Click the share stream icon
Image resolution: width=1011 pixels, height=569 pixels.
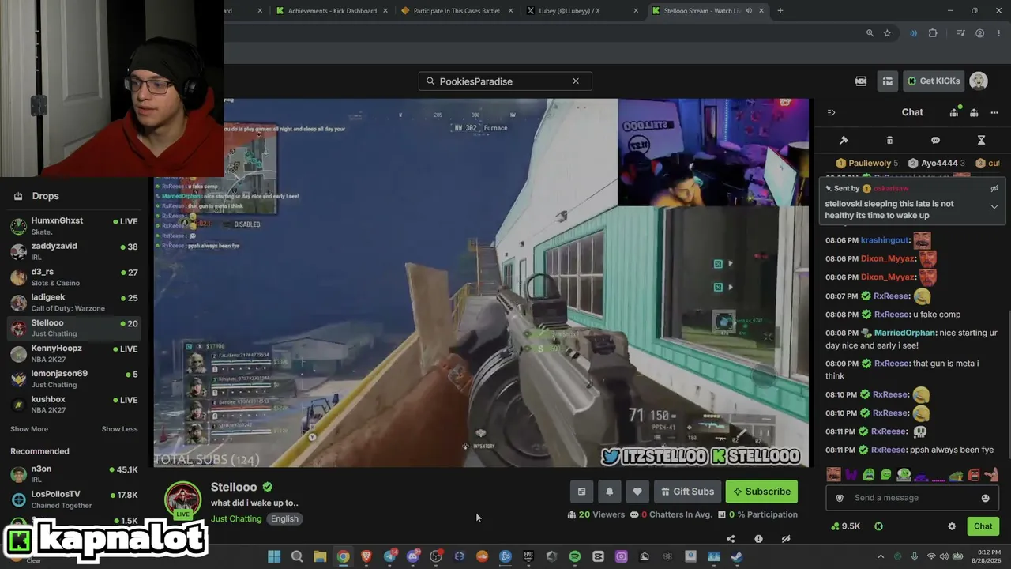click(x=731, y=539)
